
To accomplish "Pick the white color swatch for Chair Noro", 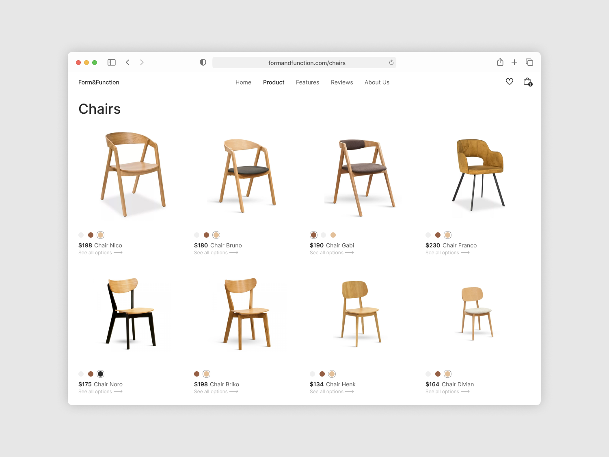I will [x=81, y=374].
